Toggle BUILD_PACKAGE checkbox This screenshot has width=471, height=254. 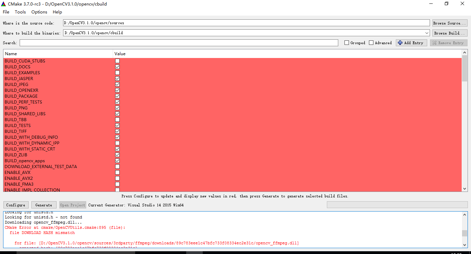pos(117,96)
